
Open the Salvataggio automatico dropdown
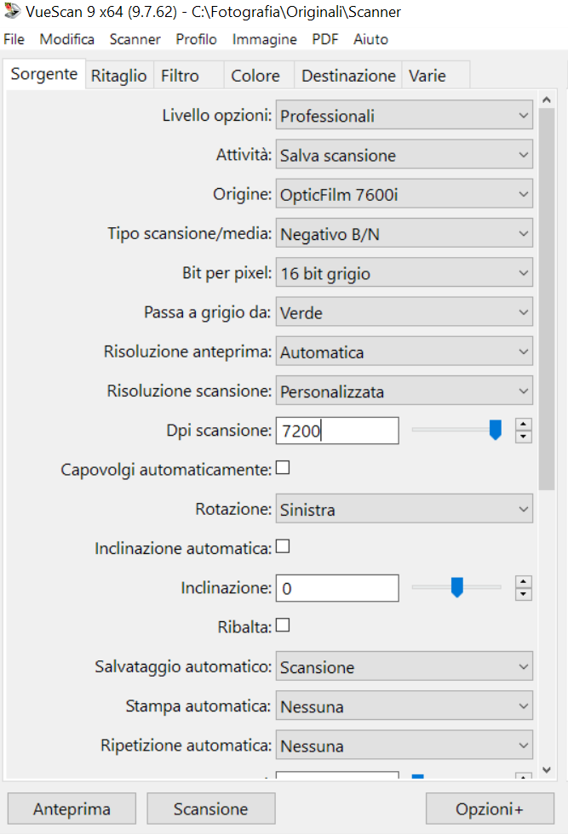[x=404, y=667]
